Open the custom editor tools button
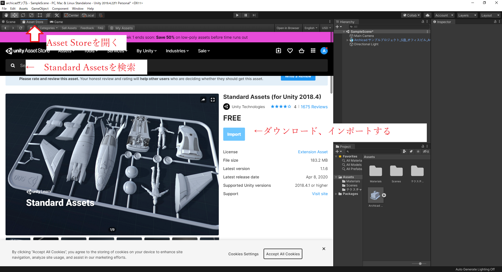Viewport: 502px width, 272px height. click(x=57, y=15)
